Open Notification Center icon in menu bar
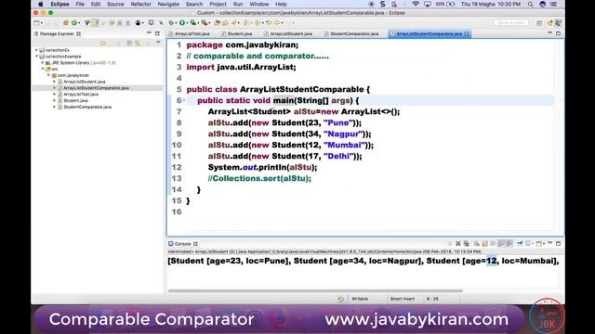The image size is (595, 334). click(554, 4)
